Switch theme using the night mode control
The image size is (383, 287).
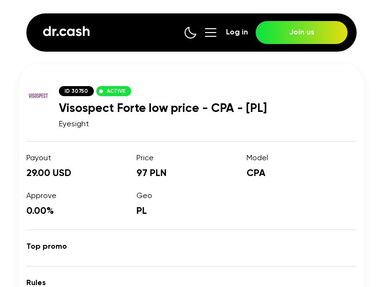tap(191, 33)
